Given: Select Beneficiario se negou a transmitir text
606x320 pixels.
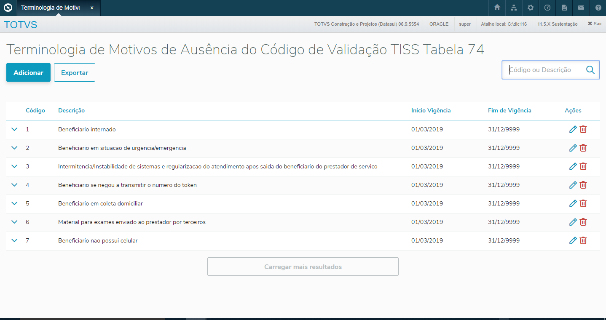Looking at the screenshot, I should point(127,185).
